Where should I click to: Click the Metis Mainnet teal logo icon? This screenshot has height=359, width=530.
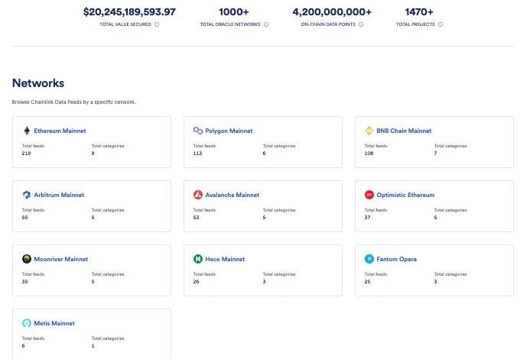[27, 323]
